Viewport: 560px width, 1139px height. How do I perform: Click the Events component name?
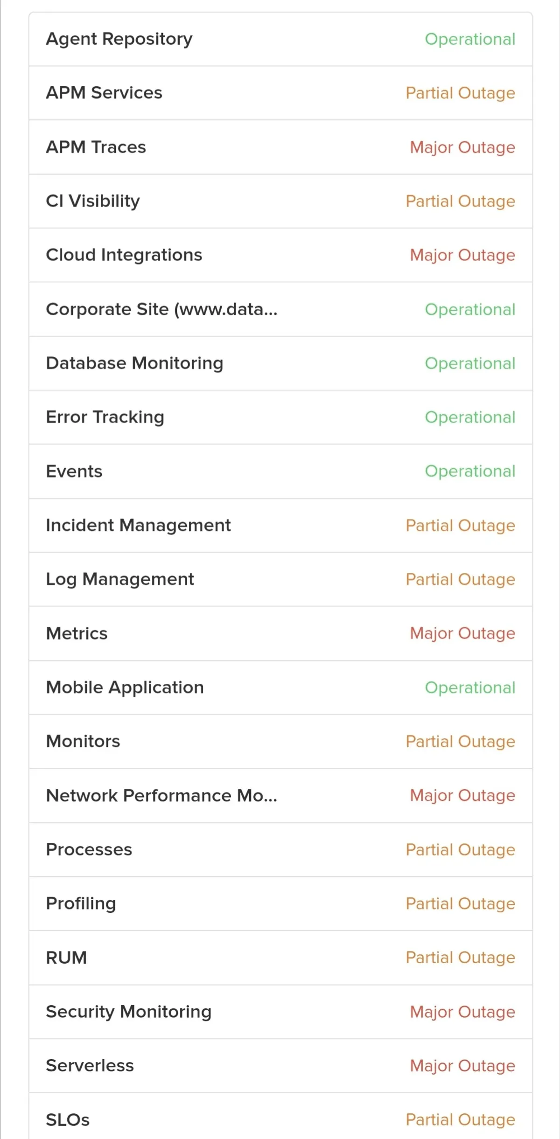(x=74, y=471)
